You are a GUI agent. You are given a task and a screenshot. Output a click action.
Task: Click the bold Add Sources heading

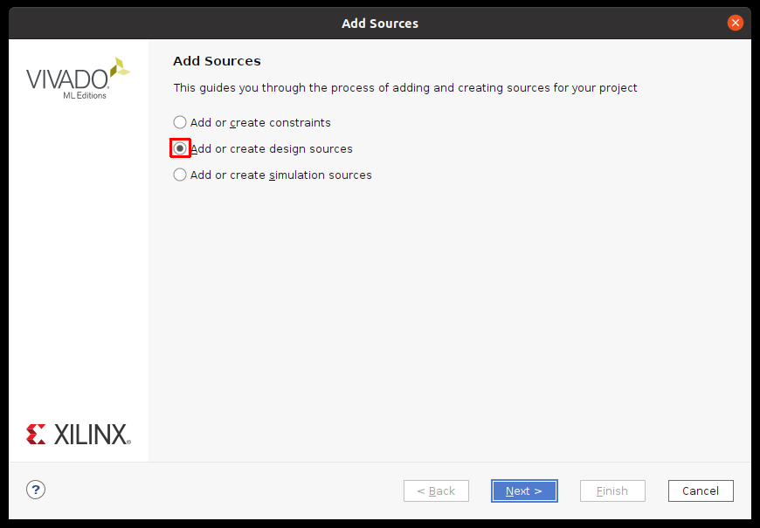[x=217, y=61]
